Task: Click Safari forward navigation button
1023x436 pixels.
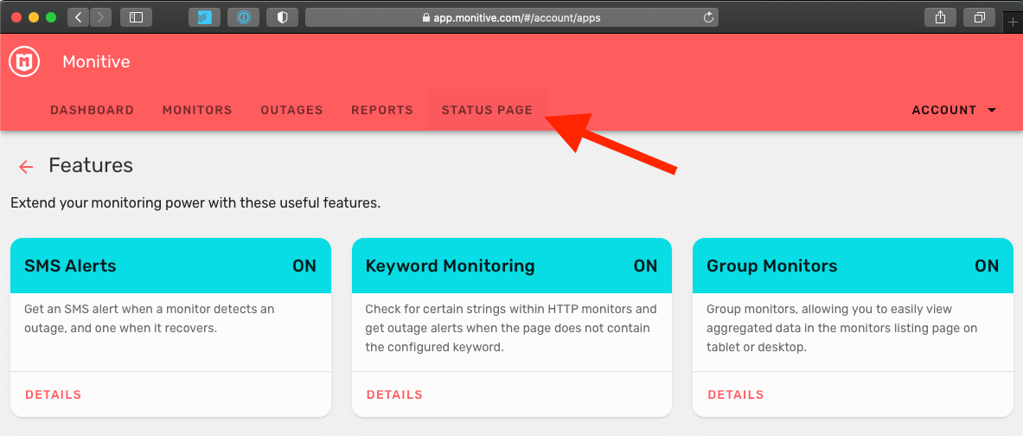Action: tap(100, 17)
